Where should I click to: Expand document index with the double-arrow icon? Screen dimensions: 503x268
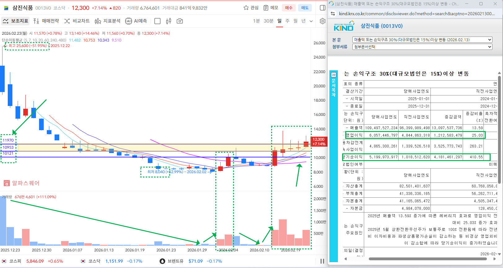[333, 75]
